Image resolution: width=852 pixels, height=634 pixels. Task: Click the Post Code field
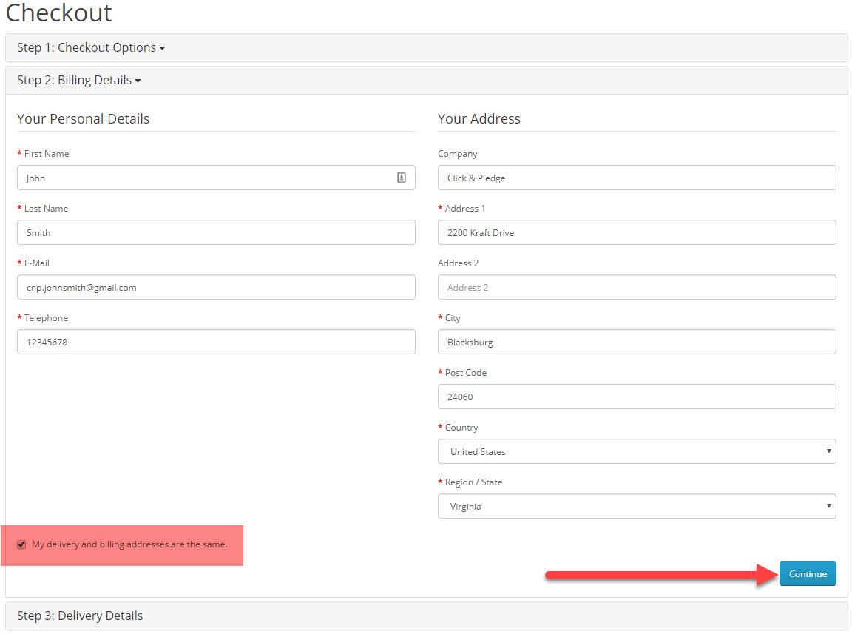pos(637,397)
